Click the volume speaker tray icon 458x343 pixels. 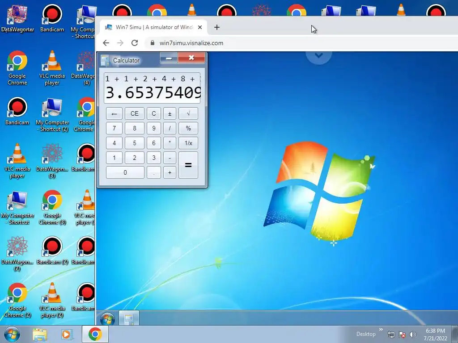pyautogui.click(x=413, y=335)
